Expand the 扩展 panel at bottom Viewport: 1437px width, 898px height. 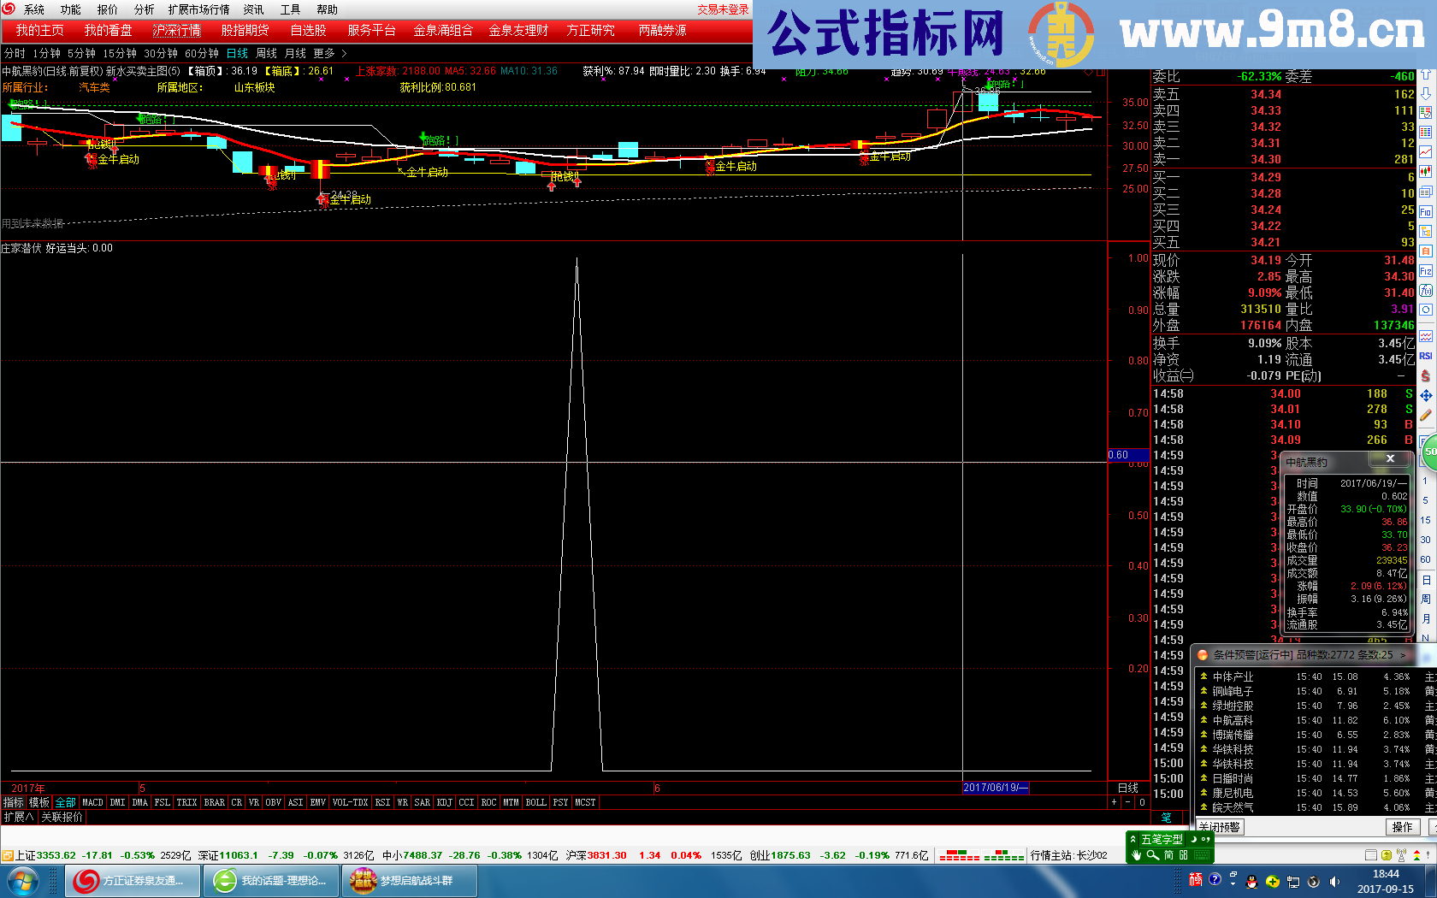coord(18,817)
